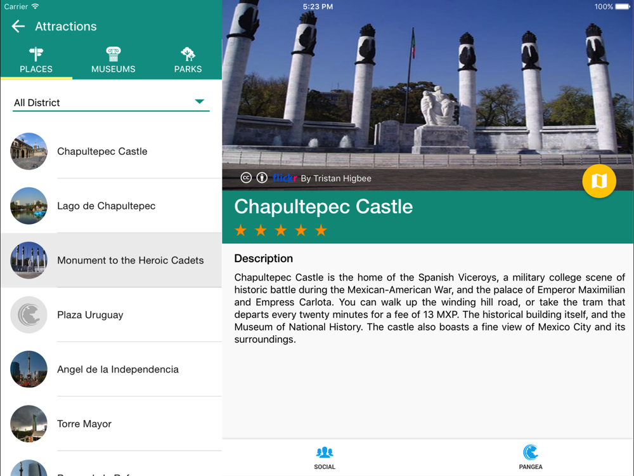Select Monument to the Heroic Cadets entry
Image resolution: width=634 pixels, height=476 pixels.
[111, 260]
